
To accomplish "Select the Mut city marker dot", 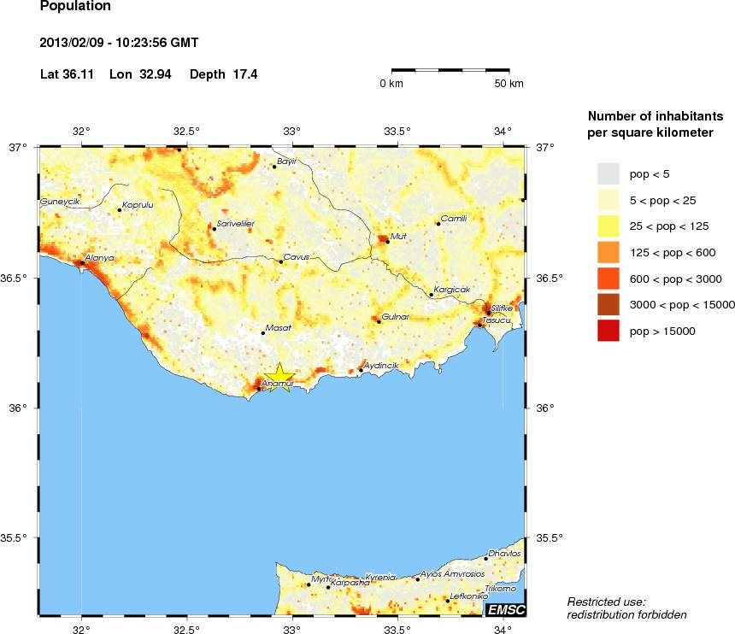I will click(387, 242).
